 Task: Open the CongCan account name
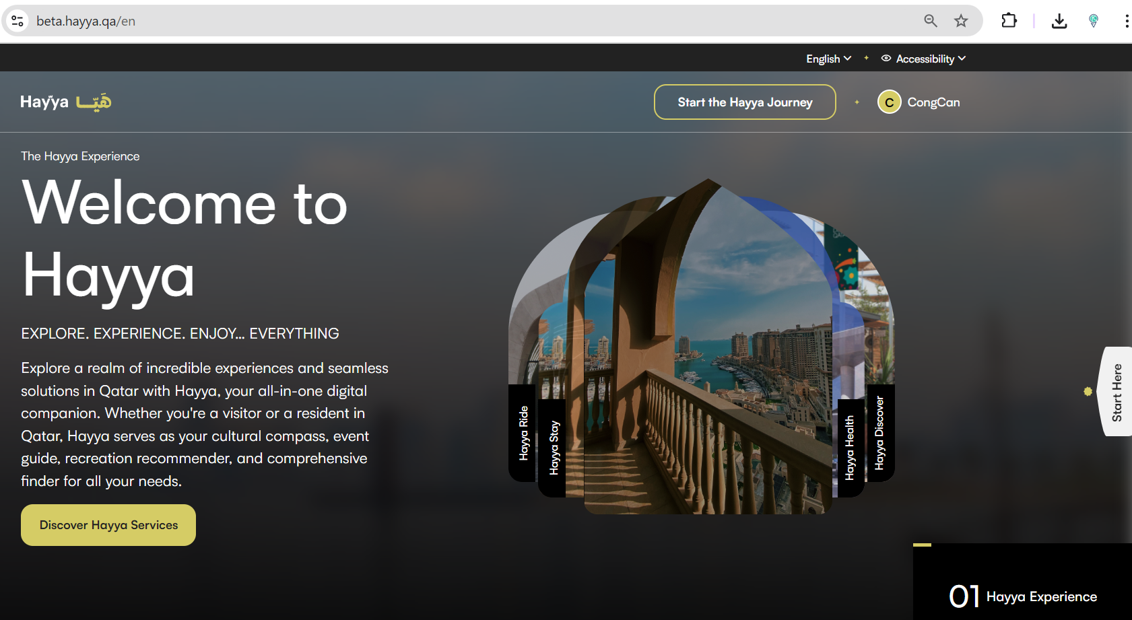[x=933, y=102]
